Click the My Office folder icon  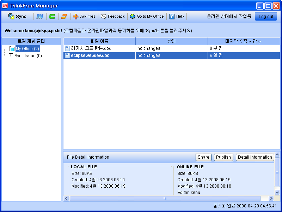[x=12, y=49]
